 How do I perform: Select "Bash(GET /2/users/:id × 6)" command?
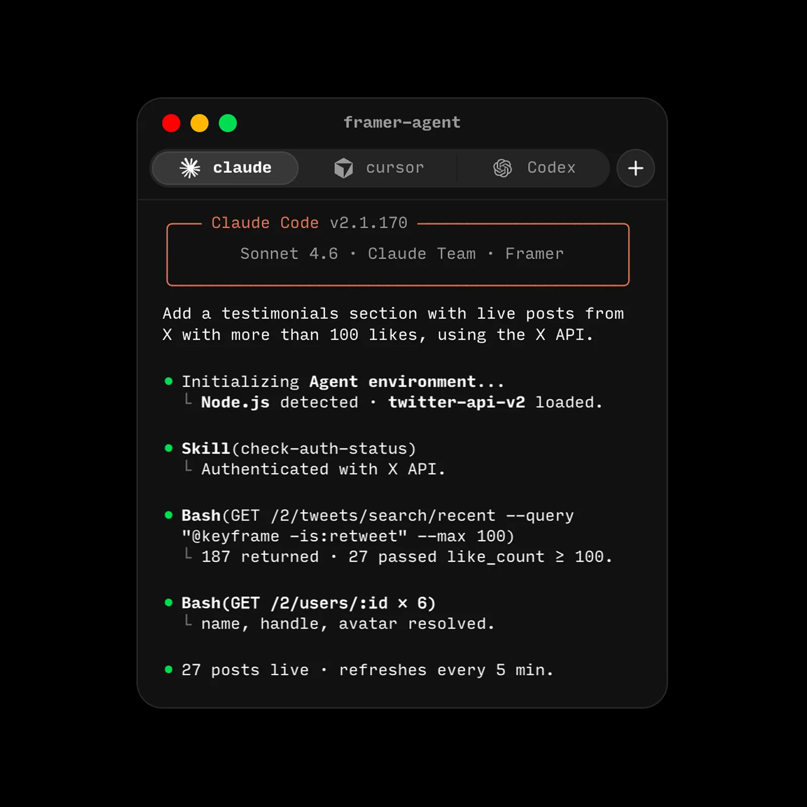(x=309, y=603)
